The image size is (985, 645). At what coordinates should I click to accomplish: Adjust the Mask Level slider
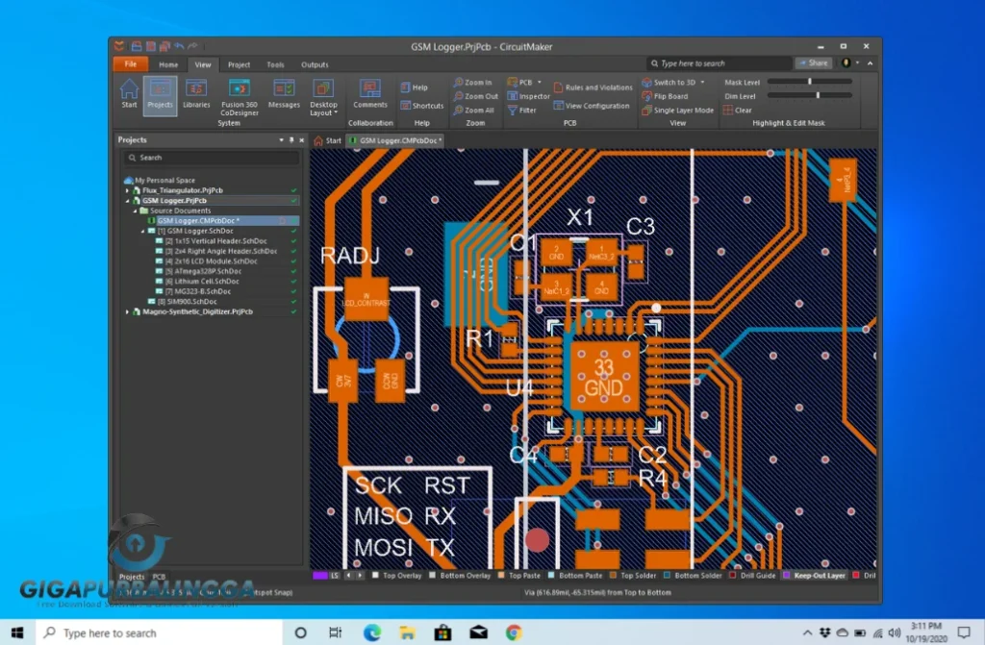pyautogui.click(x=809, y=83)
